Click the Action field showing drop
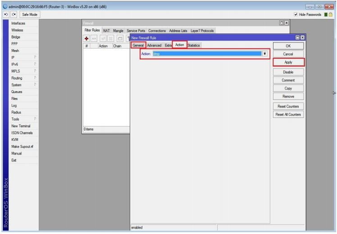The width and height of the screenshot is (337, 234). click(x=207, y=53)
